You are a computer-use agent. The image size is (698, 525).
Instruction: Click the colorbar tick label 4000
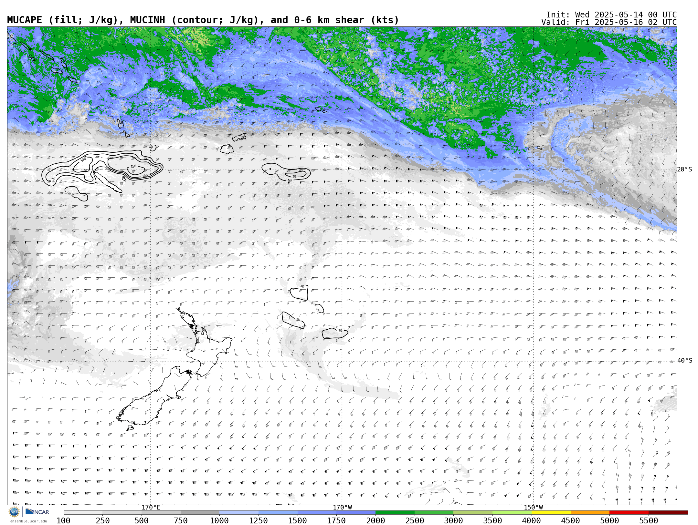(532, 520)
